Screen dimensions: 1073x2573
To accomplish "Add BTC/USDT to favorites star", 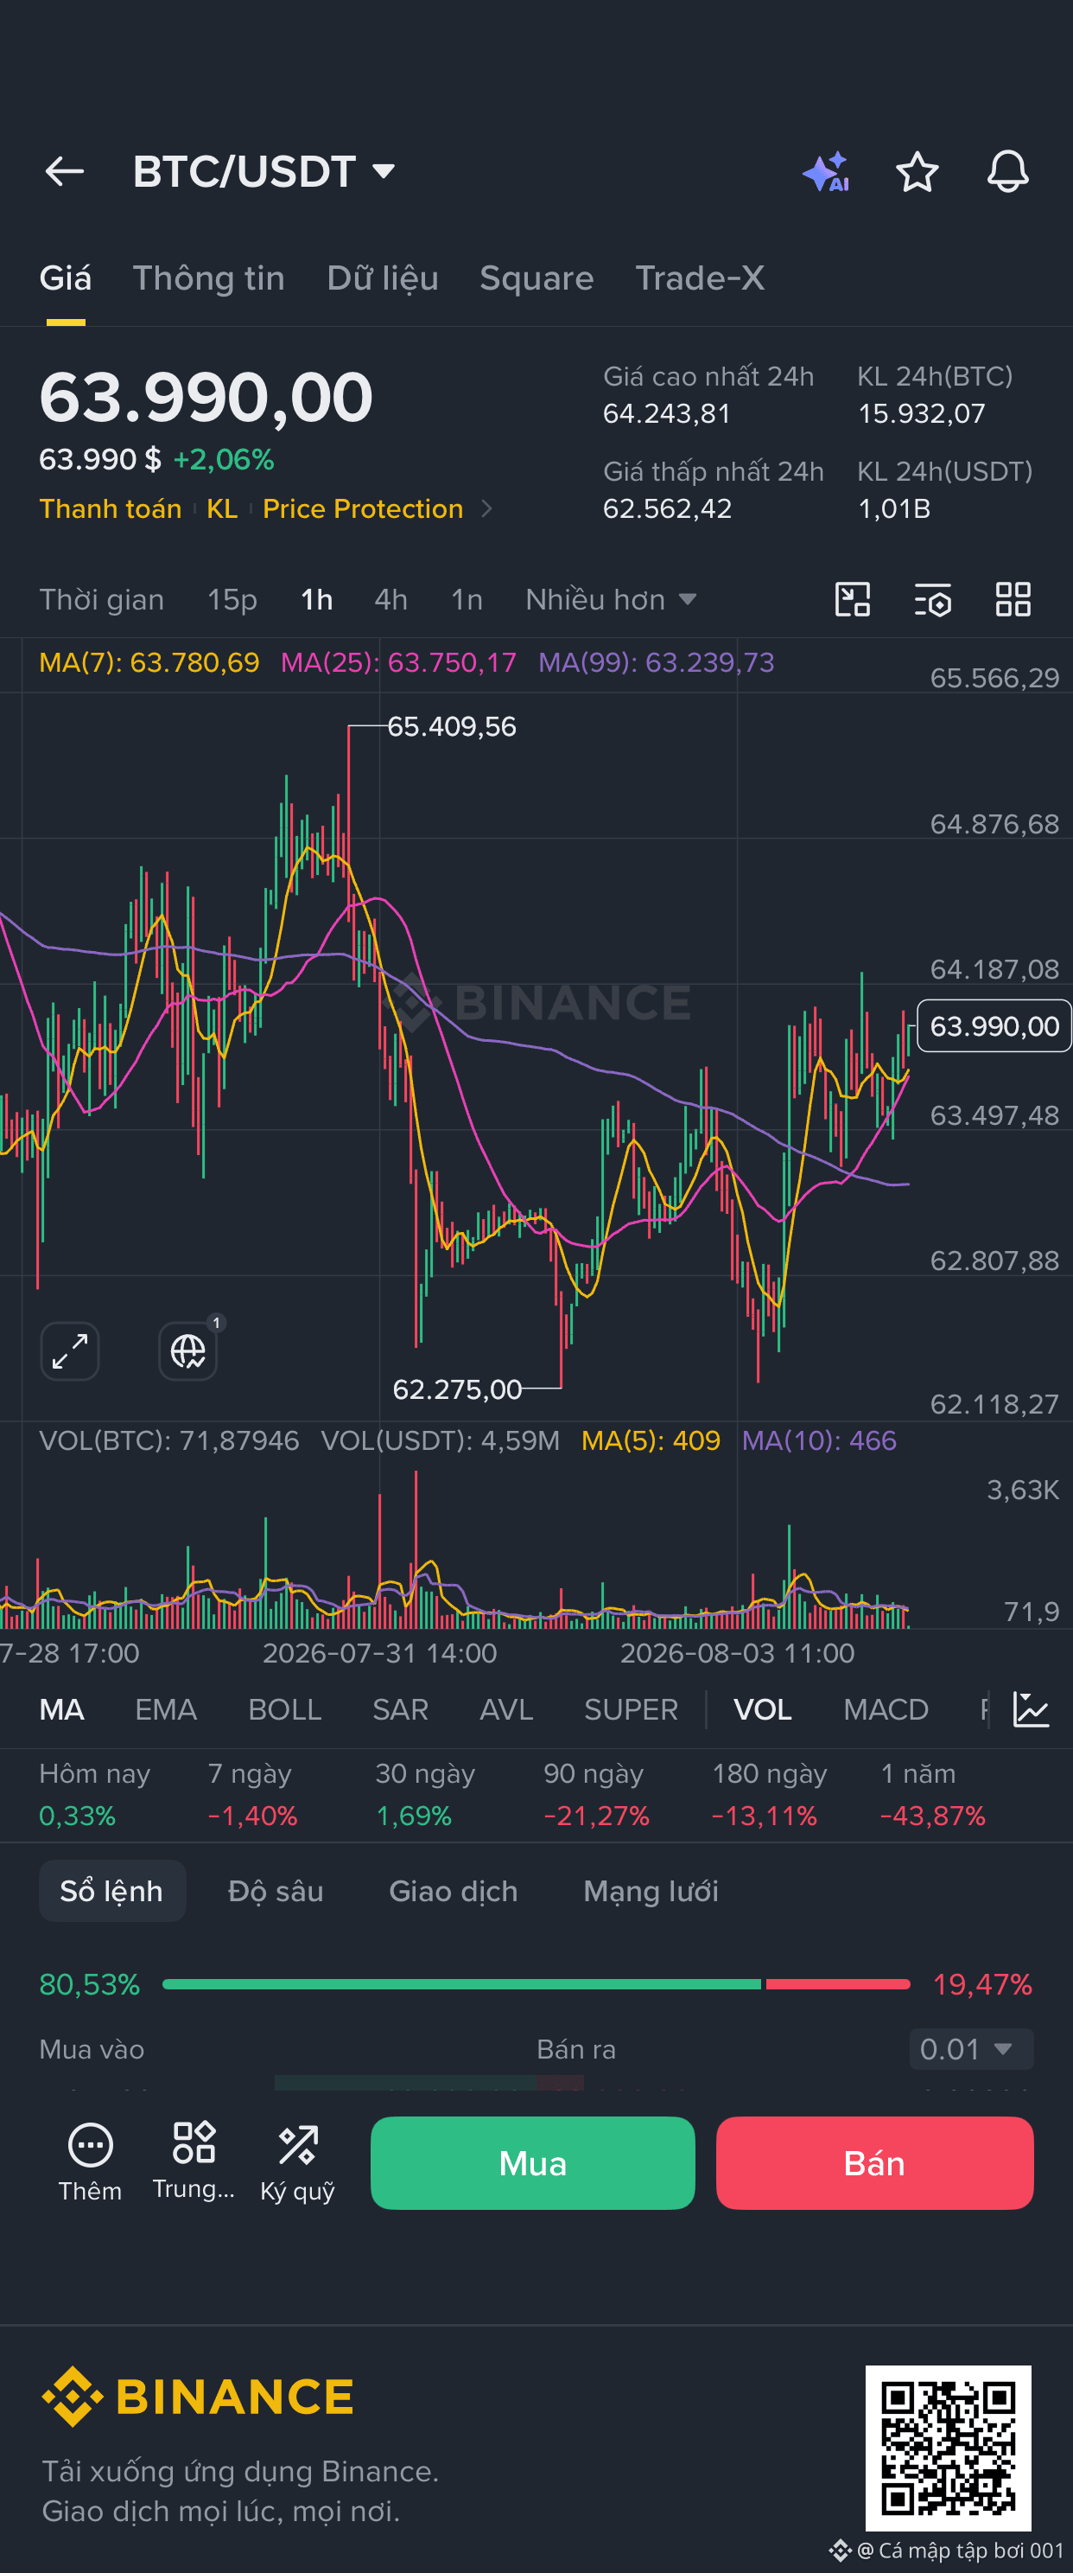I will tap(917, 172).
